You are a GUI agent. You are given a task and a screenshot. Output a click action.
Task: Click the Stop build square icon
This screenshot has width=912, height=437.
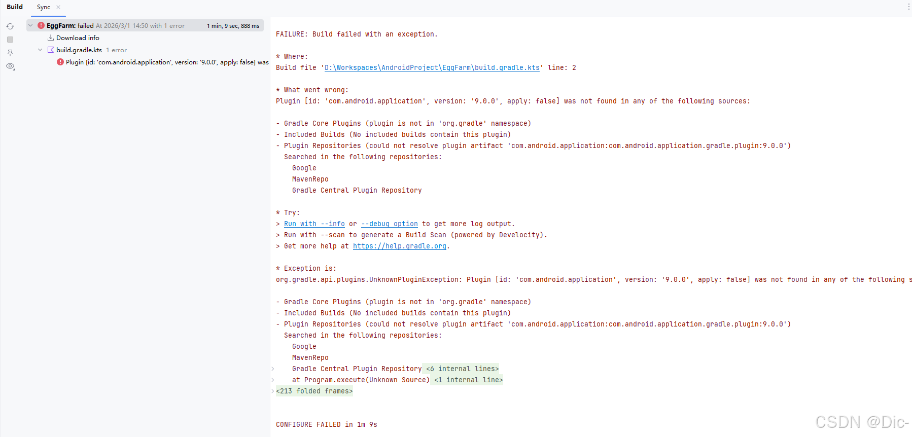10,40
